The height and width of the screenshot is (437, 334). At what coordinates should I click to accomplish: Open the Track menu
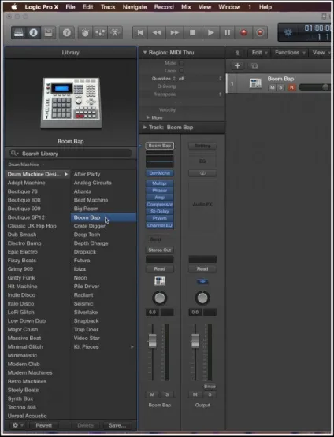108,7
